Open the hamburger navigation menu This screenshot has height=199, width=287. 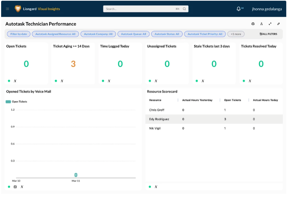[8, 9]
